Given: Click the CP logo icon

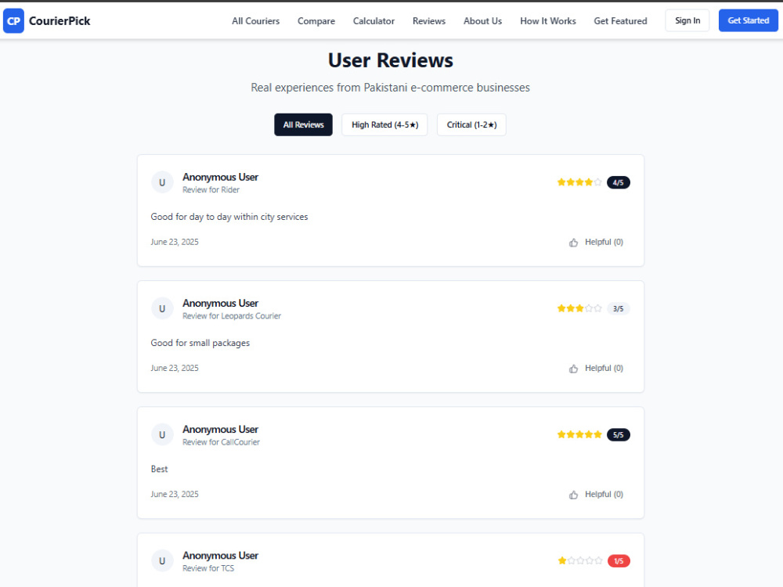Looking at the screenshot, I should (x=13, y=21).
